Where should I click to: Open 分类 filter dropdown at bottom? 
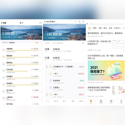point(56,101)
